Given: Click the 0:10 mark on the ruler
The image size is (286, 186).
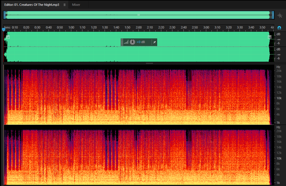Looking at the screenshot, I should point(15,27).
